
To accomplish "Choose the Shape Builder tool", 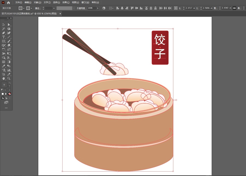I will (4, 58).
